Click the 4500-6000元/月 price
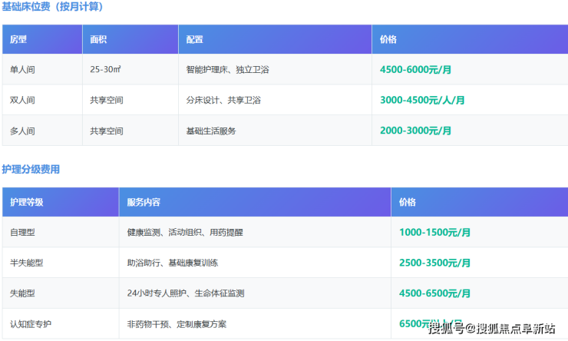 (415, 69)
